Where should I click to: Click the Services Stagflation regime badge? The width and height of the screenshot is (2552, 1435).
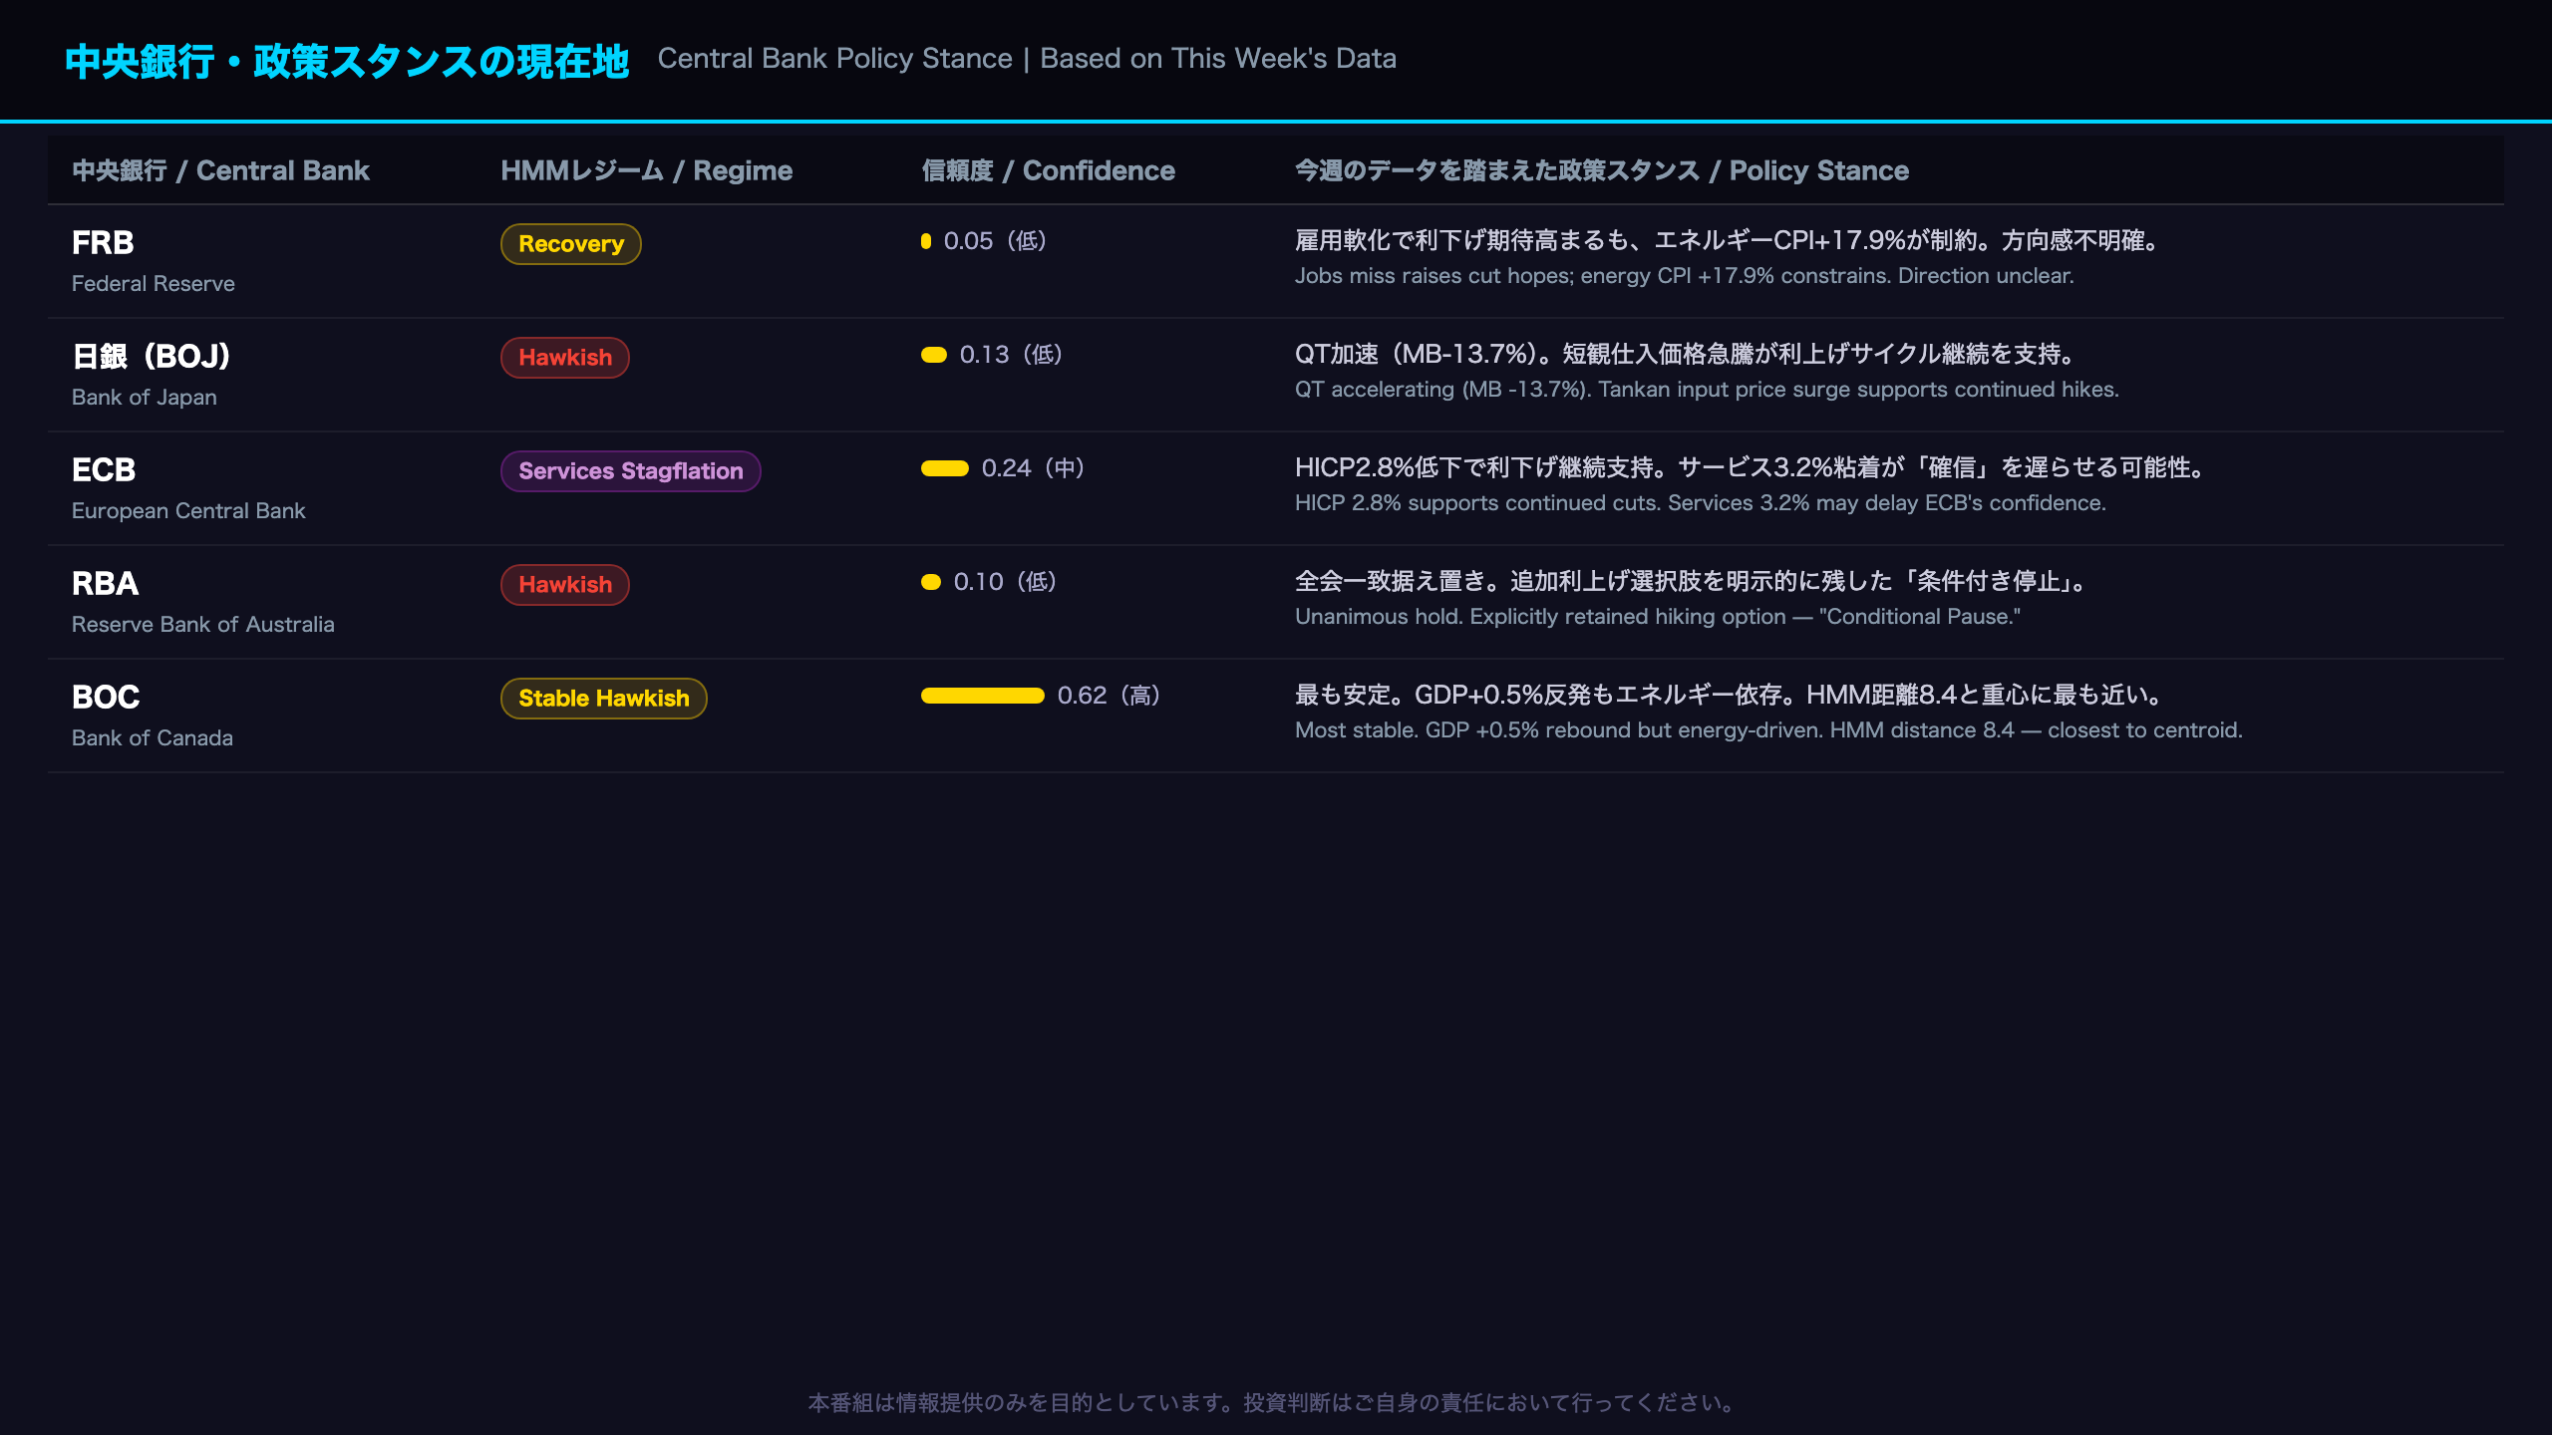click(630, 471)
